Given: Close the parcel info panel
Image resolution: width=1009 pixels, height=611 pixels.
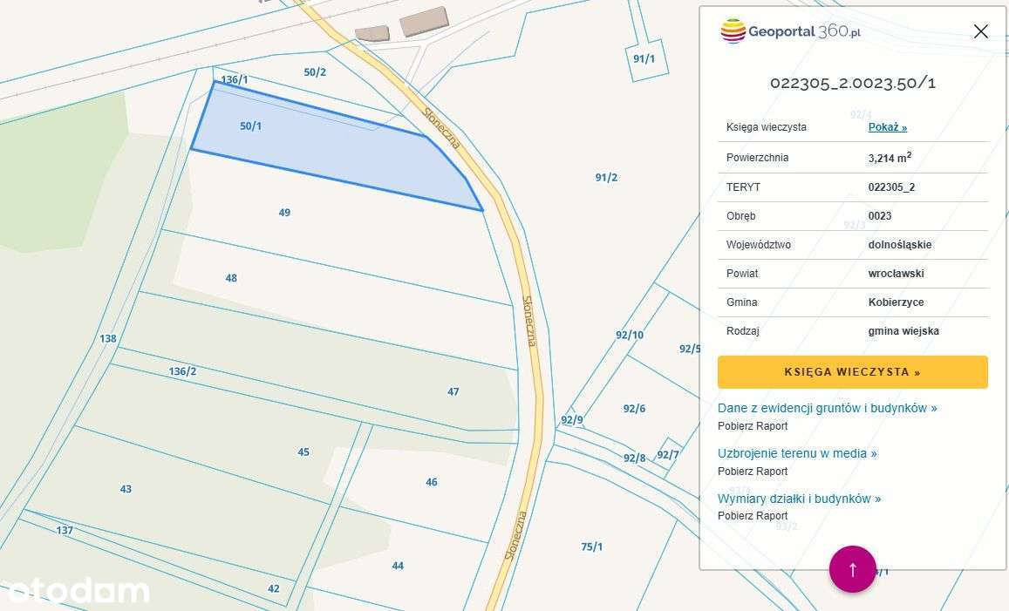Looking at the screenshot, I should (x=981, y=31).
